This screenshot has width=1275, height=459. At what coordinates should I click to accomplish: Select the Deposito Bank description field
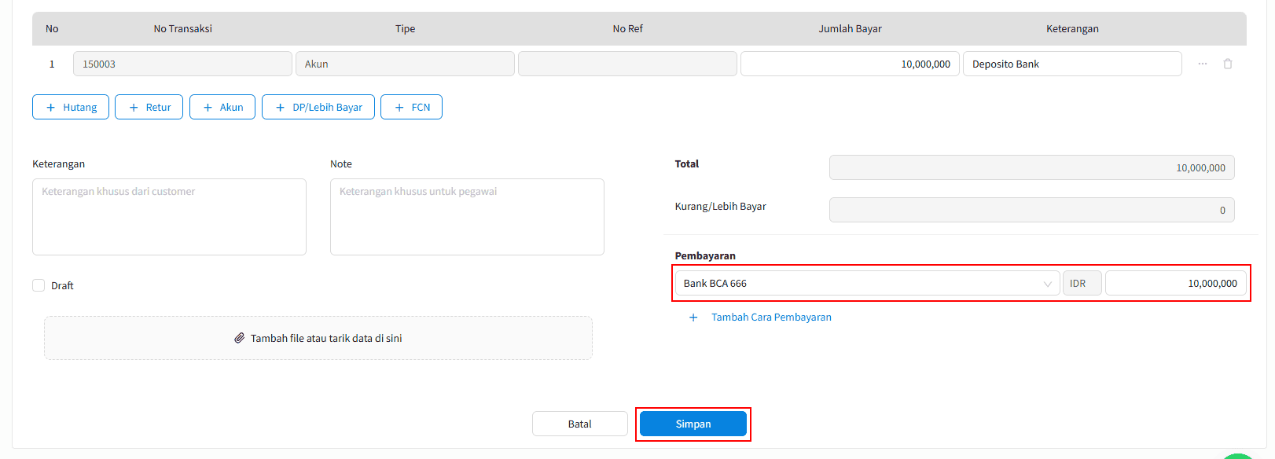tap(1071, 64)
